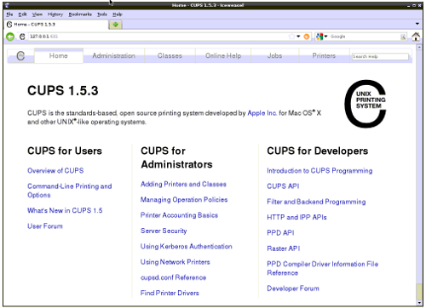The width and height of the screenshot is (426, 308).
Task: Switch to the Administration tab
Action: point(114,55)
